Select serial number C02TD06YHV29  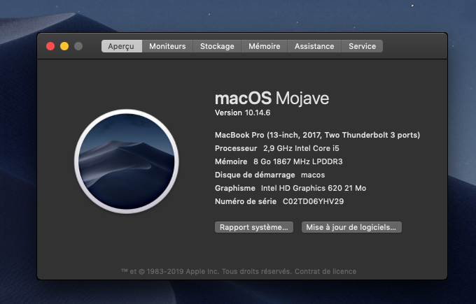click(x=313, y=201)
